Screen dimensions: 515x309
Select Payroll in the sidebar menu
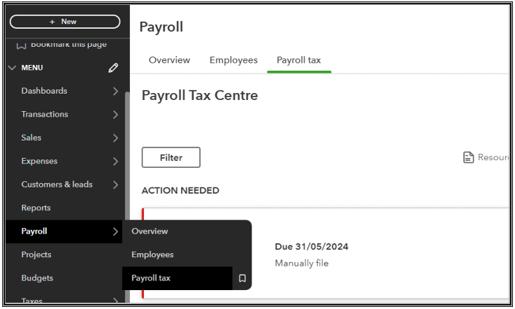[x=64, y=231]
